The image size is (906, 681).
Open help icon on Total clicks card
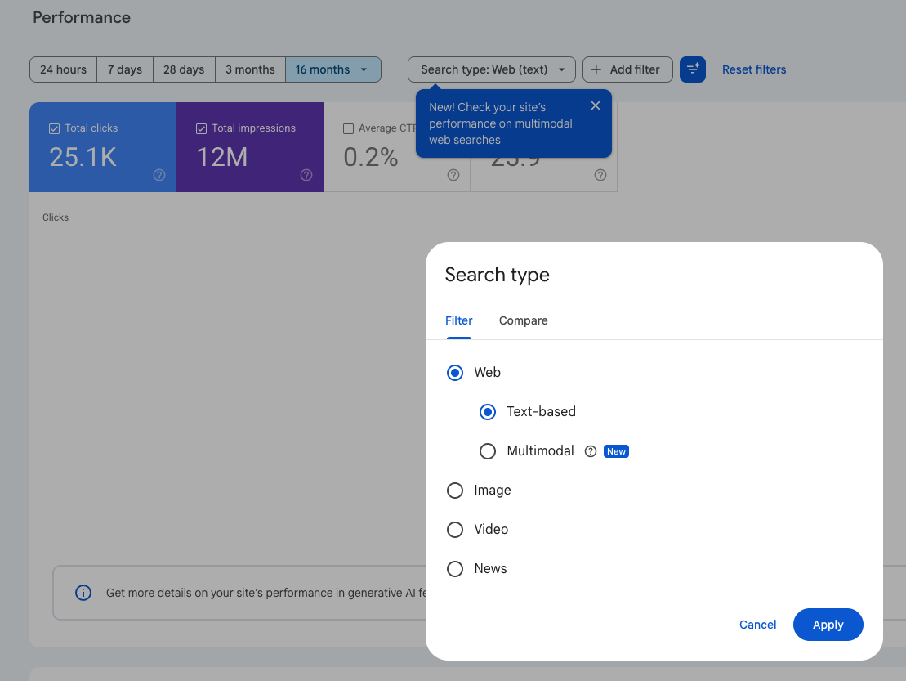pyautogui.click(x=159, y=175)
